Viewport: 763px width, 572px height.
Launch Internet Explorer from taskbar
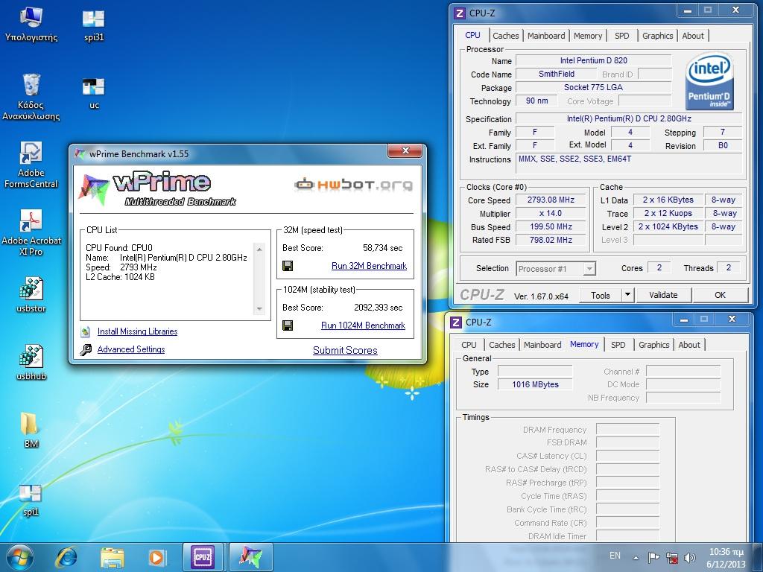(x=66, y=557)
